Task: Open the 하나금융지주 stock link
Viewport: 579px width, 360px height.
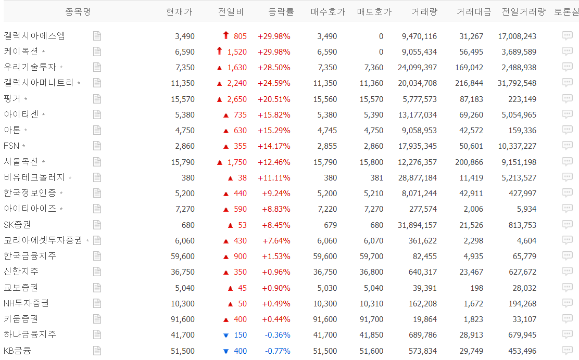Action: (30, 335)
